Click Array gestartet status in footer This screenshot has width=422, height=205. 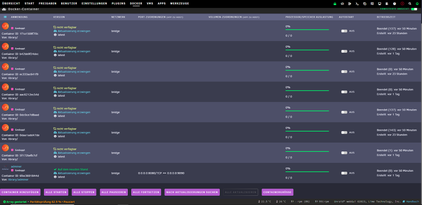point(16,202)
